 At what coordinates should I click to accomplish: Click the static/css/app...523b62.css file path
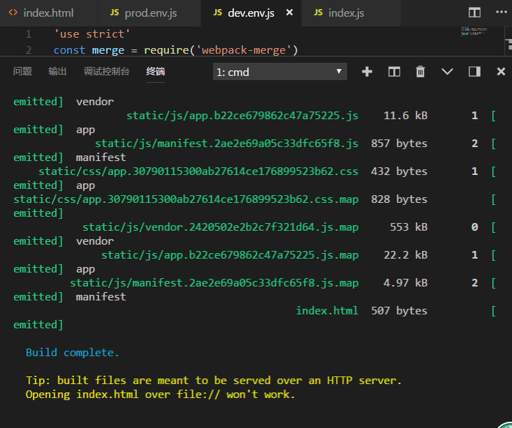198,171
